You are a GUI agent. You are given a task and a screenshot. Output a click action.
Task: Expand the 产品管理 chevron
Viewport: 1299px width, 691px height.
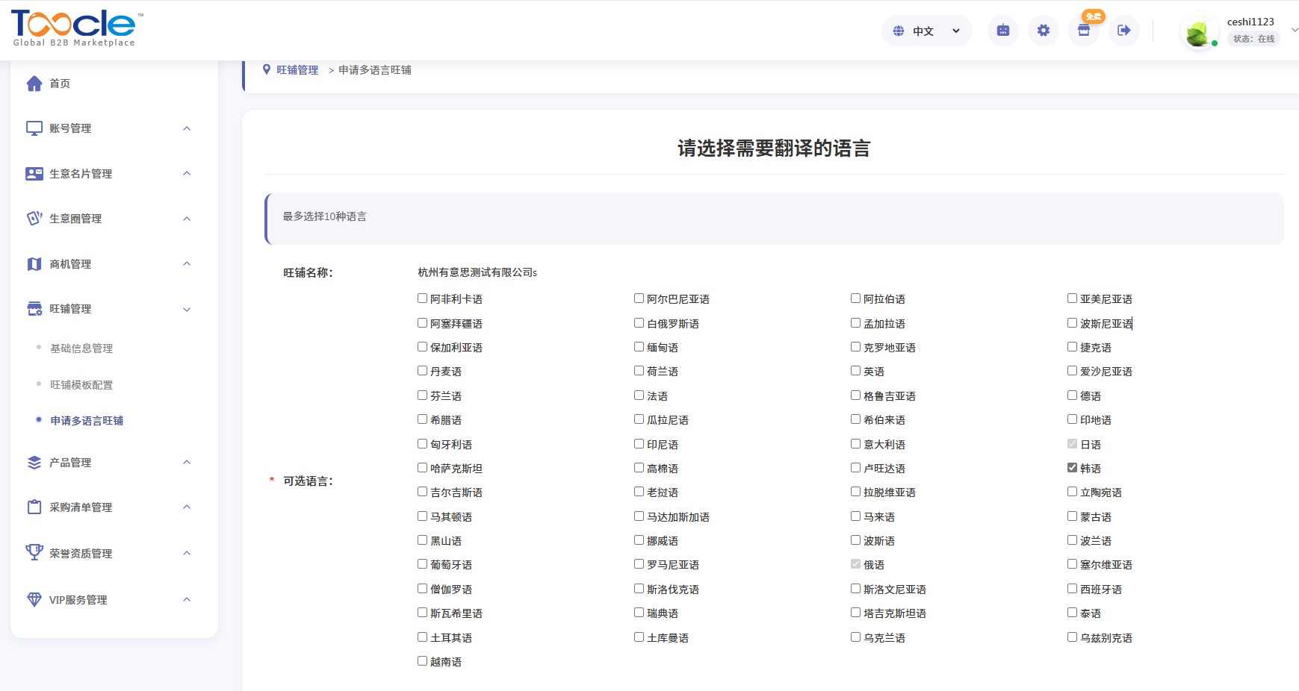[x=187, y=462]
